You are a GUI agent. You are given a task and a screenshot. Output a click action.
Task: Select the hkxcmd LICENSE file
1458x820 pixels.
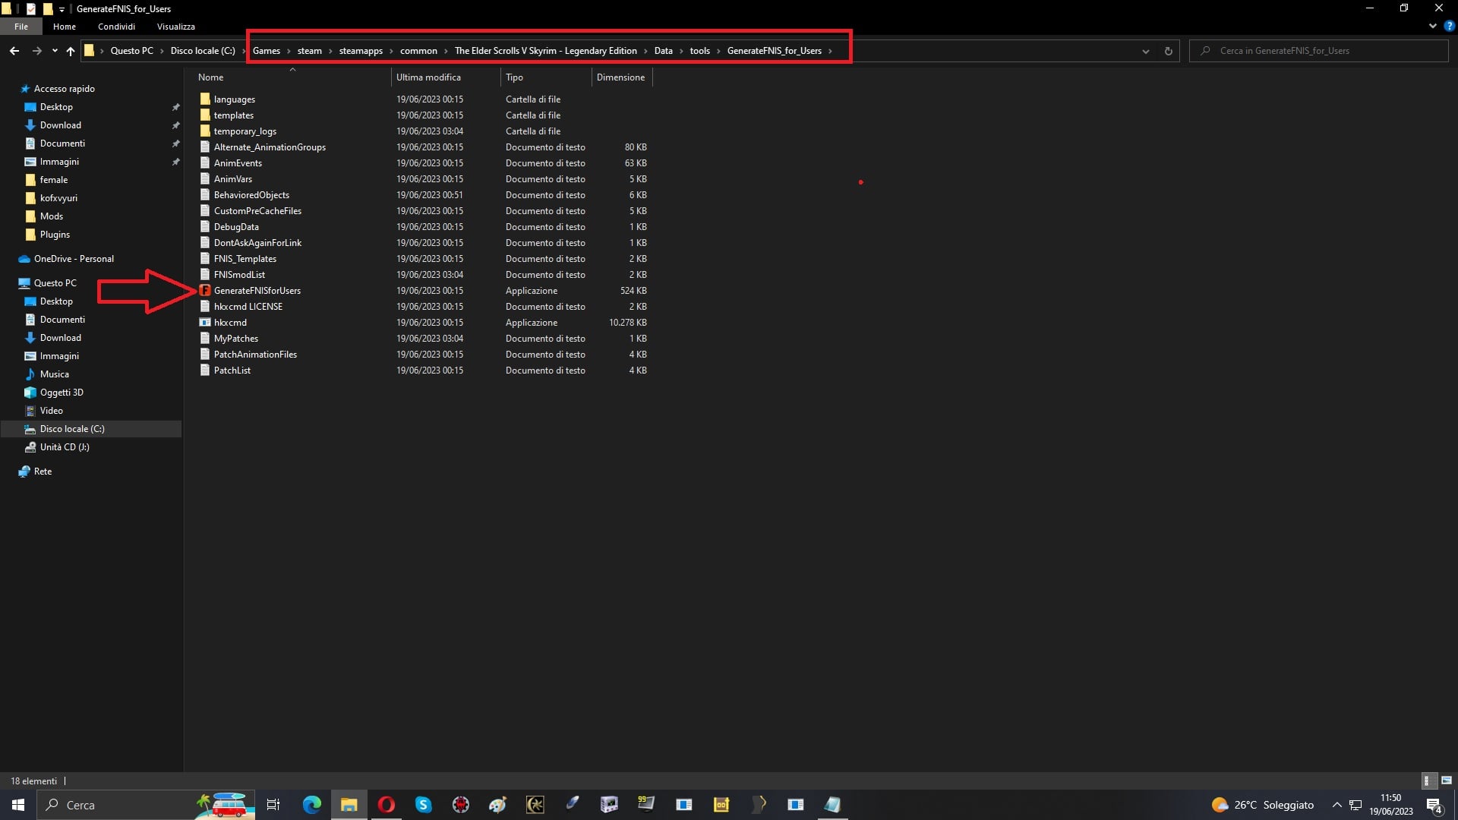pos(248,307)
